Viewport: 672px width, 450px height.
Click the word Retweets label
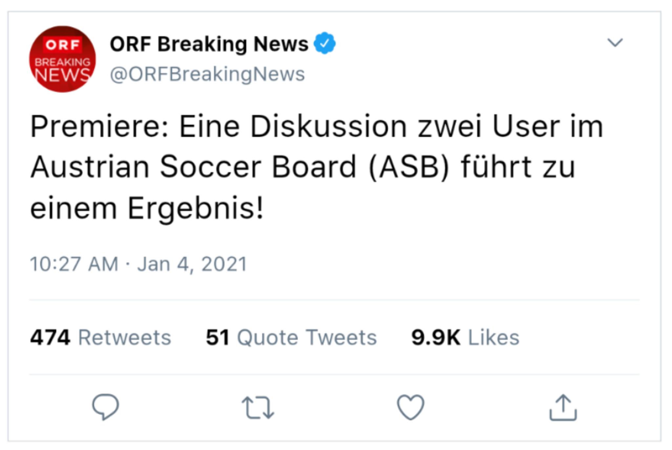point(125,337)
